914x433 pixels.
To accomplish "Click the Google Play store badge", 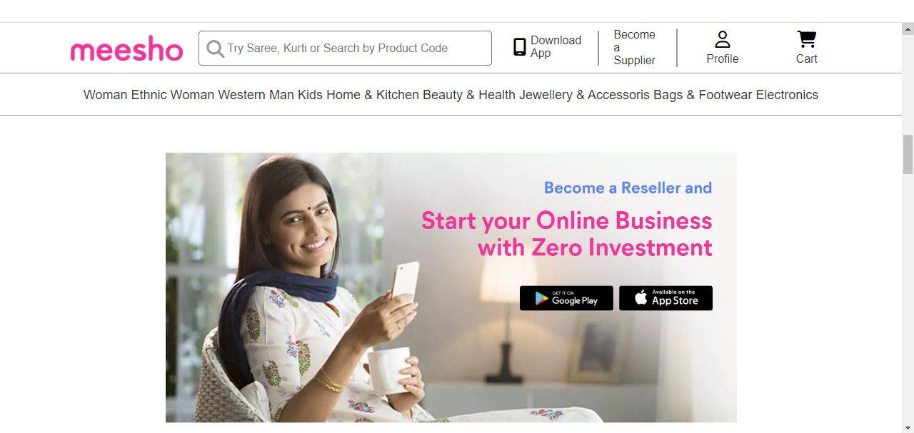I will tap(566, 298).
